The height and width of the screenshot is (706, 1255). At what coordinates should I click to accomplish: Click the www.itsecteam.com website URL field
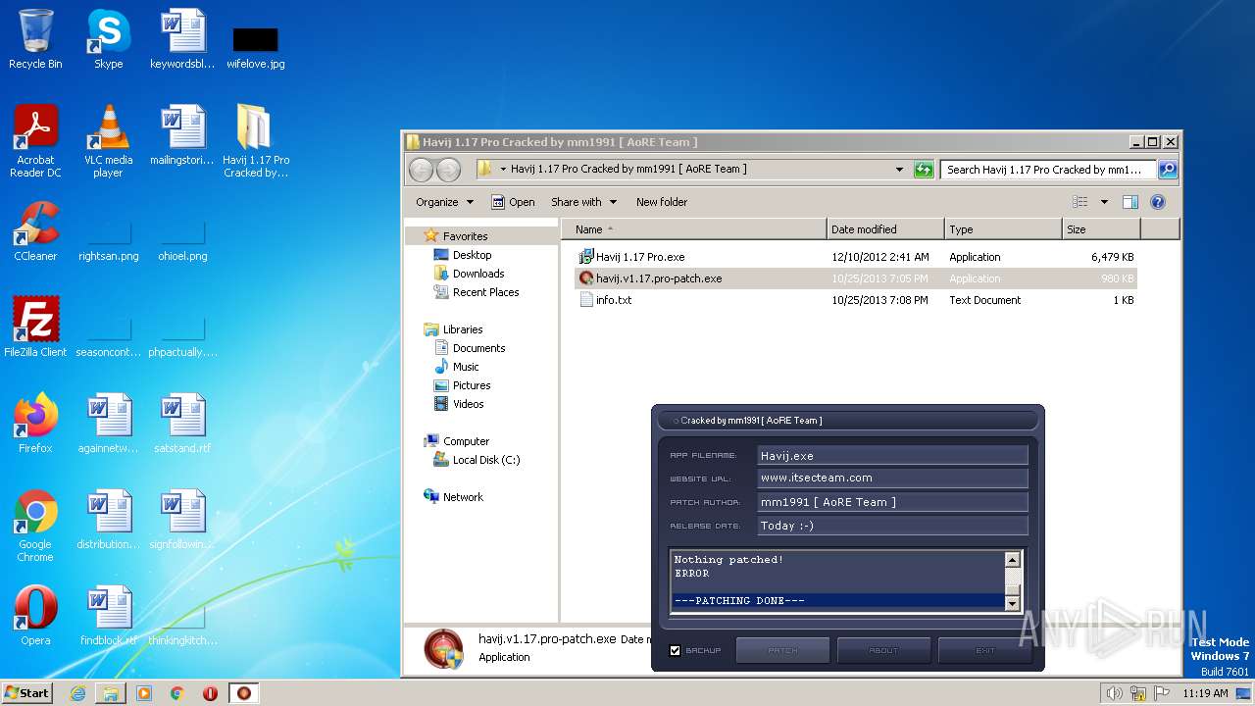coord(892,479)
